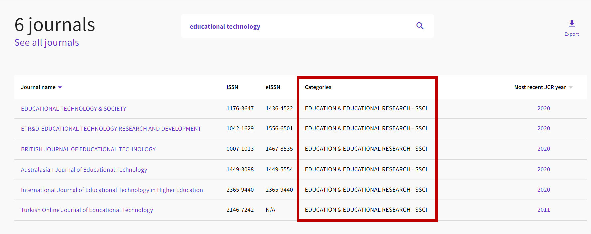
Task: Open EDUCATIONAL TECHNOLOGY & SOCIETY journal
Action: coord(74,109)
